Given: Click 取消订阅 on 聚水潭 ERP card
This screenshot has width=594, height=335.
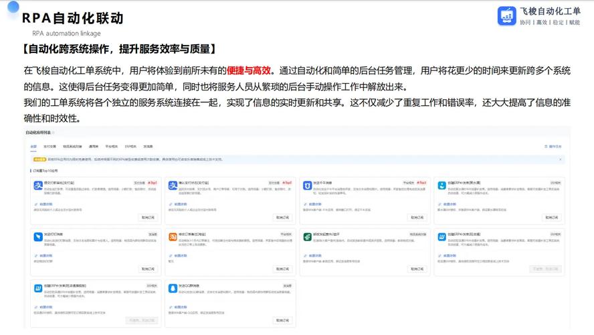Looking at the screenshot, I should click(552, 217).
